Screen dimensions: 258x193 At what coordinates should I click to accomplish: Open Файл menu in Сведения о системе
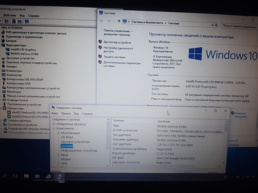pos(55,113)
